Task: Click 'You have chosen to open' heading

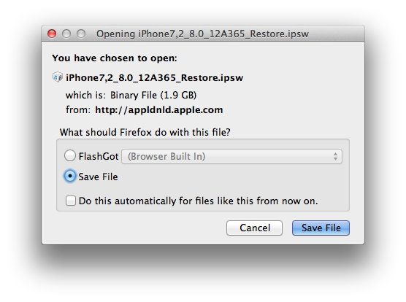Action: pos(115,58)
